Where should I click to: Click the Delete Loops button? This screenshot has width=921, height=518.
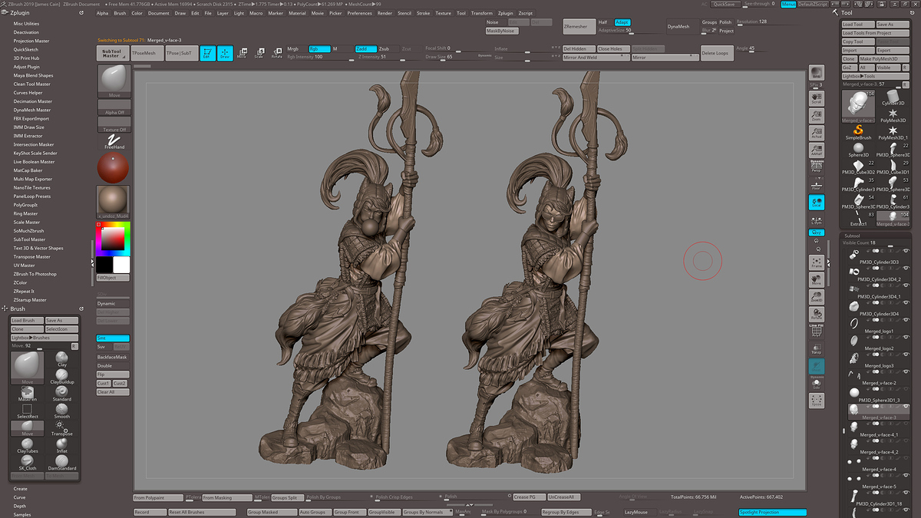click(x=715, y=53)
